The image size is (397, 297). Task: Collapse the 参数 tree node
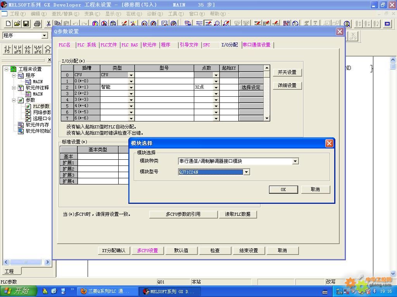(14, 100)
